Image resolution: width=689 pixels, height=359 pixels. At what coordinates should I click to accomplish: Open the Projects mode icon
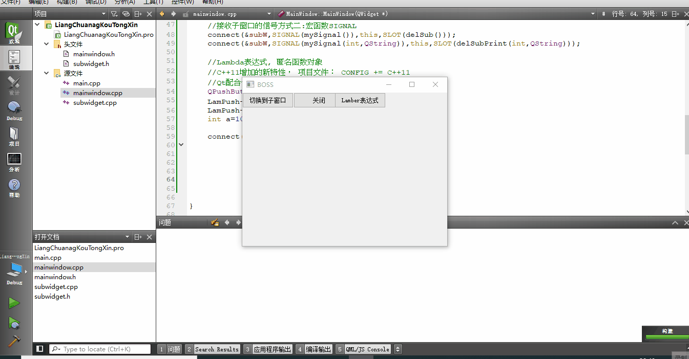tap(14, 136)
